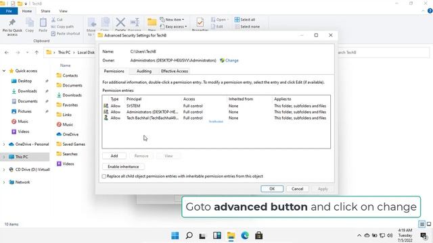Click the Inherited from column header
This screenshot has height=243, width=433.
pos(241,99)
